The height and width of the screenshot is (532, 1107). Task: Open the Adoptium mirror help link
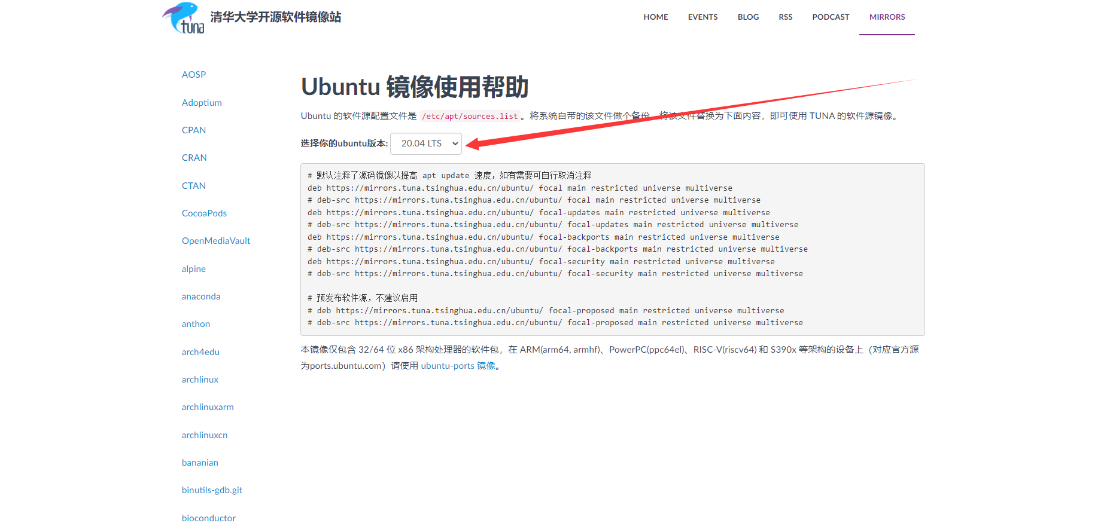202,103
